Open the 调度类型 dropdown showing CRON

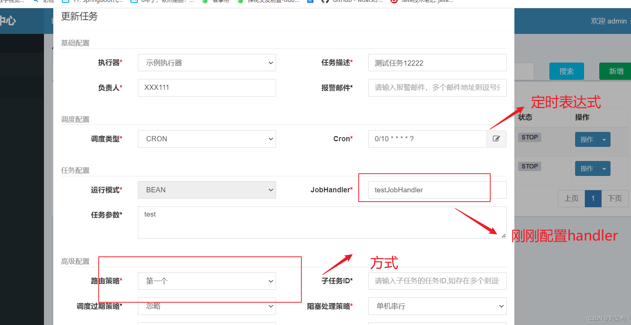(207, 139)
